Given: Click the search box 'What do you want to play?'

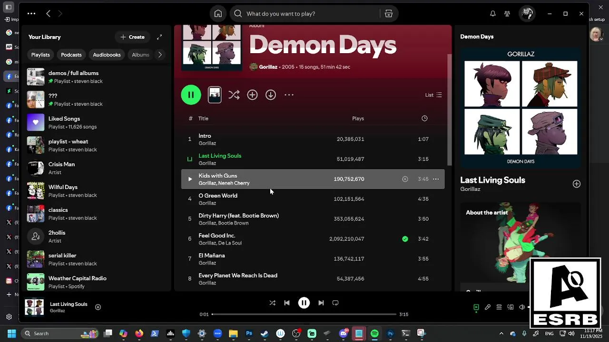Looking at the screenshot, I should pyautogui.click(x=305, y=14).
